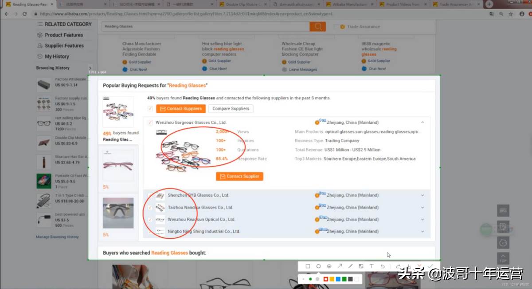This screenshot has width=532, height=289.
Task: Select the large gray dot brush size
Action: (x=317, y=279)
